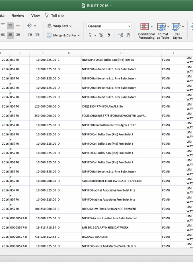
Task: Select column H header
Action: point(121,53)
